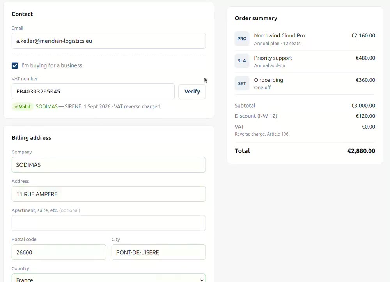Verify the VAT number
The width and height of the screenshot is (390, 282).
pyautogui.click(x=192, y=92)
